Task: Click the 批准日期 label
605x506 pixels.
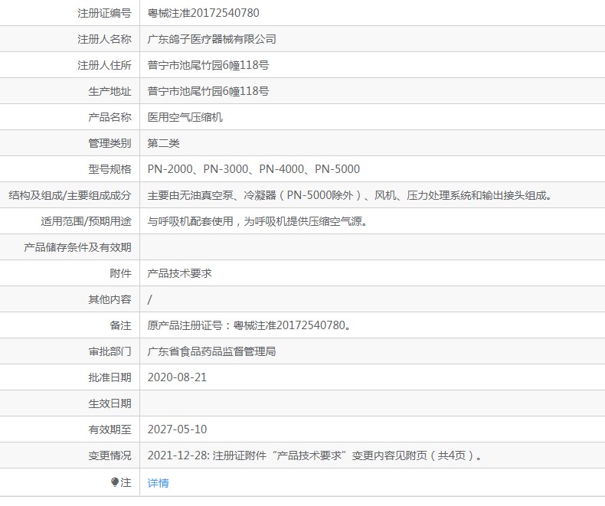Action: (110, 377)
